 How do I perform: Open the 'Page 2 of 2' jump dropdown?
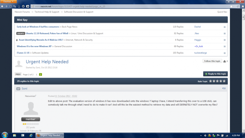click(x=28, y=75)
